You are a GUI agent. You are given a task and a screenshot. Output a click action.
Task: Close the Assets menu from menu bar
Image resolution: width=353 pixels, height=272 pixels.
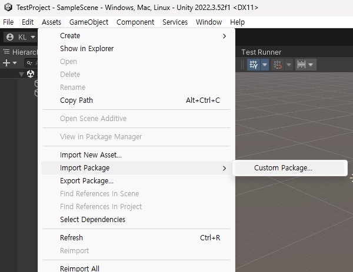pyautogui.click(x=51, y=22)
